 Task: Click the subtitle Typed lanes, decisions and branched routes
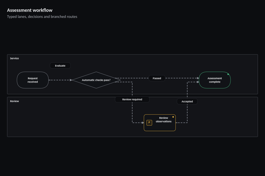click(42, 17)
